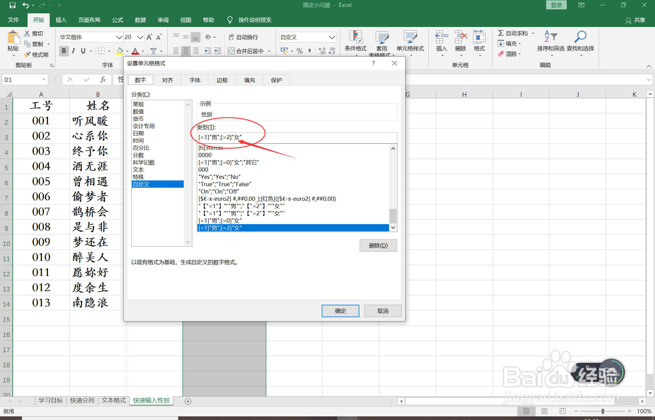Apply Percent style to cells

300,51
